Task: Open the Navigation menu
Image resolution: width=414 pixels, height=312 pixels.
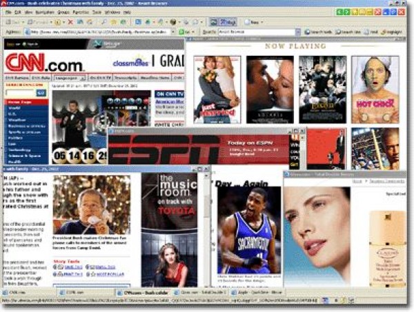Action: point(45,12)
